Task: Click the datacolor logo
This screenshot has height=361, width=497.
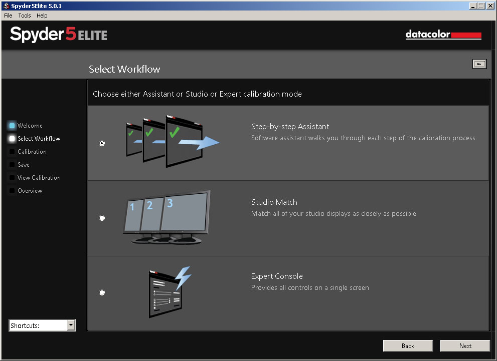Action: pyautogui.click(x=443, y=34)
